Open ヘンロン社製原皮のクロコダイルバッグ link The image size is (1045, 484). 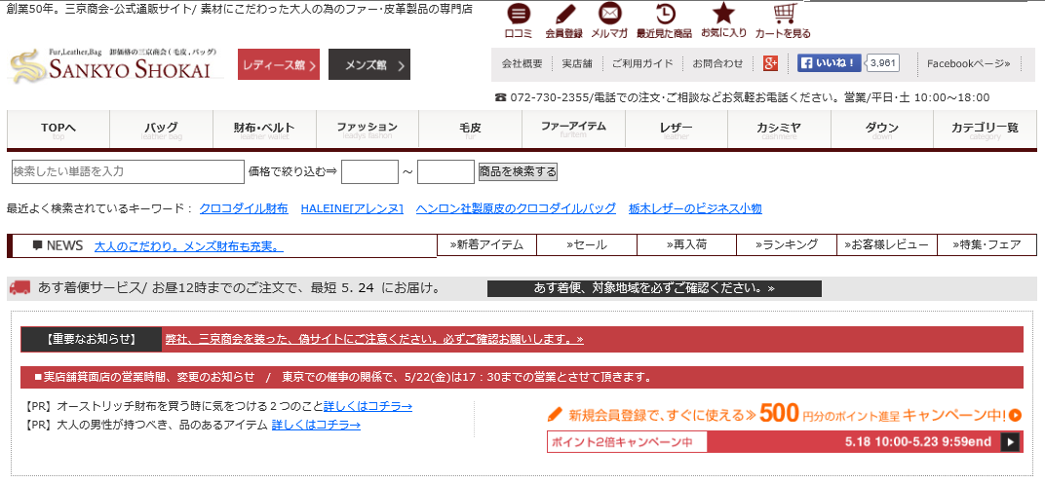[x=516, y=208]
